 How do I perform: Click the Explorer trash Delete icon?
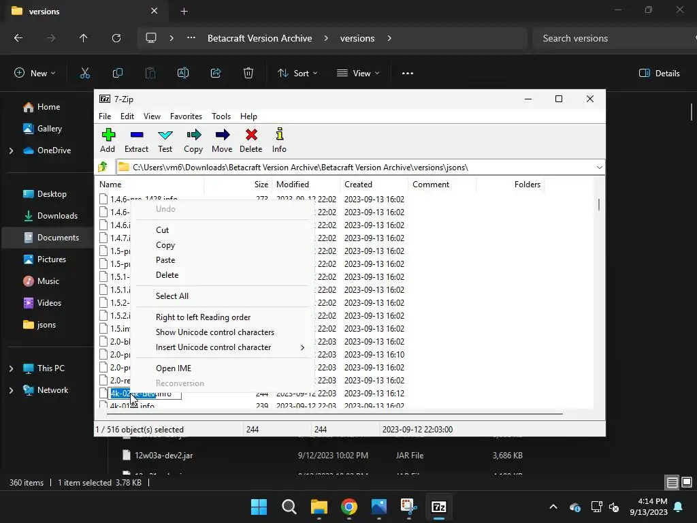click(248, 73)
